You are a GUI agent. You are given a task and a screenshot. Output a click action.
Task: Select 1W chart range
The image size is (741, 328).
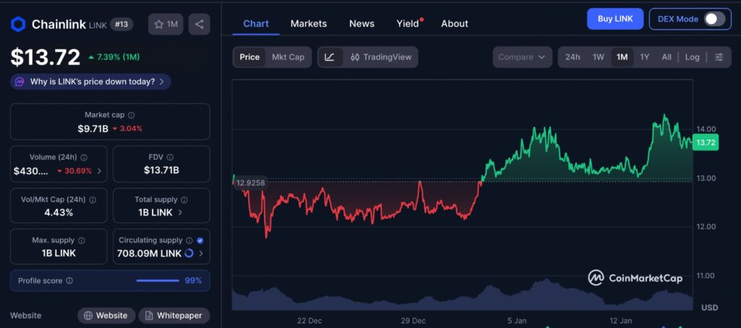pyautogui.click(x=598, y=57)
